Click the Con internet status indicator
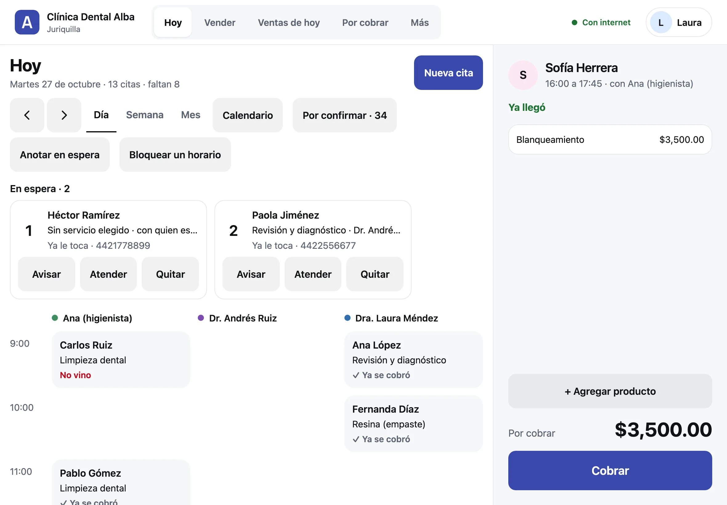 601,22
